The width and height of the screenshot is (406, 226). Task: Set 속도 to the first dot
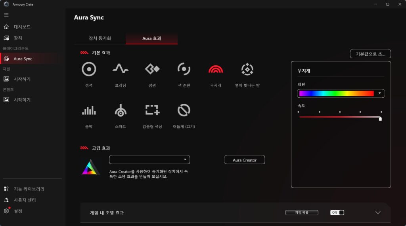tap(298, 112)
